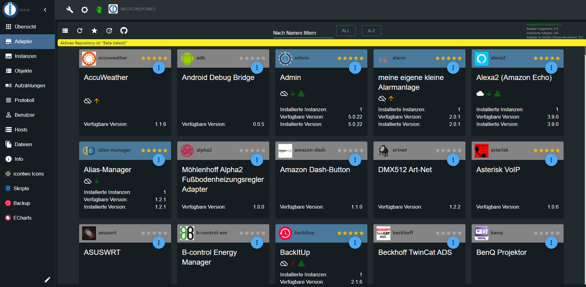
Task: Open AccuWeather card options menu
Action: click(x=159, y=68)
